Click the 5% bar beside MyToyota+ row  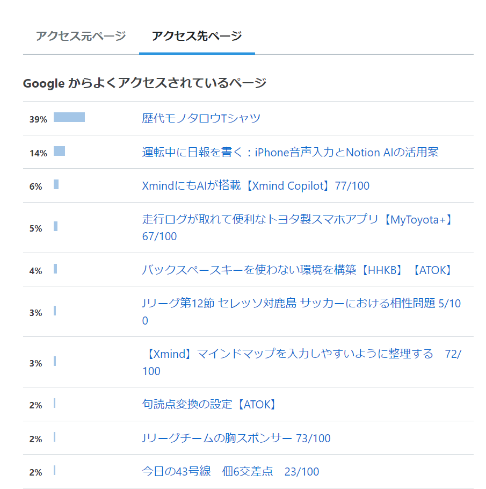(55, 227)
